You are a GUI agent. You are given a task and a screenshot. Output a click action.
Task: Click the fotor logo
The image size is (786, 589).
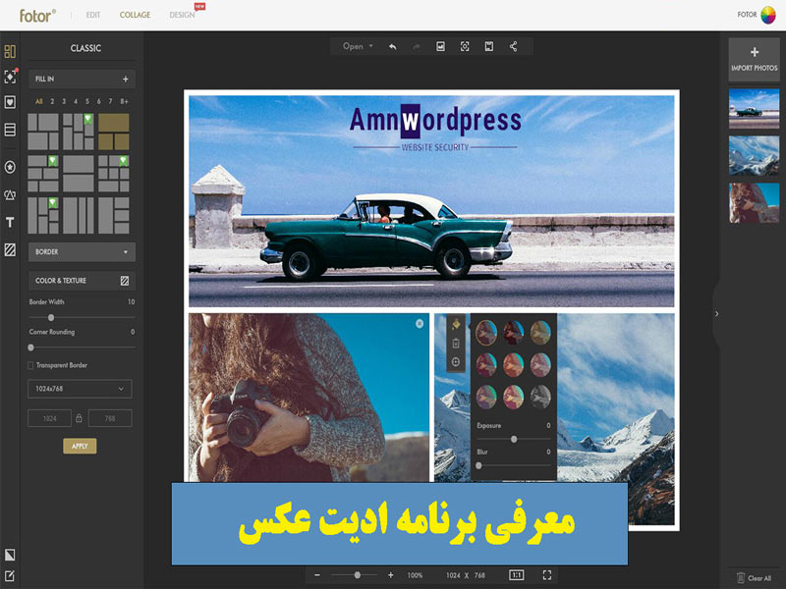[x=37, y=16]
